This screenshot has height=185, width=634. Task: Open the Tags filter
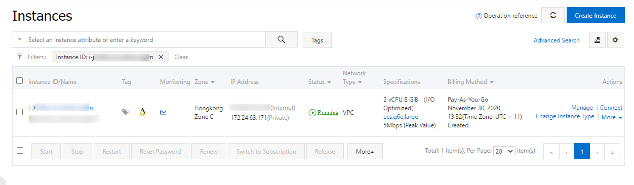[x=317, y=40]
